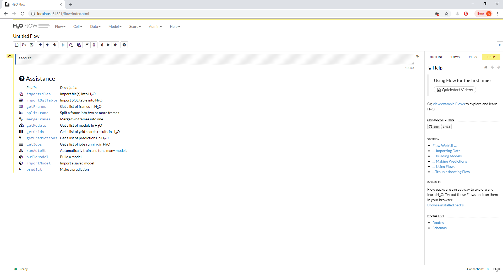Switch to the OUTLINE tab
Viewport: 503px width, 273px height.
point(436,57)
